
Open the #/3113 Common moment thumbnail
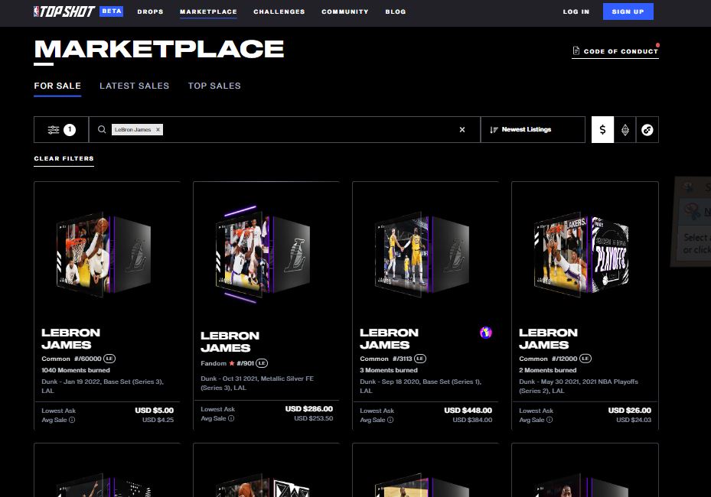point(422,254)
